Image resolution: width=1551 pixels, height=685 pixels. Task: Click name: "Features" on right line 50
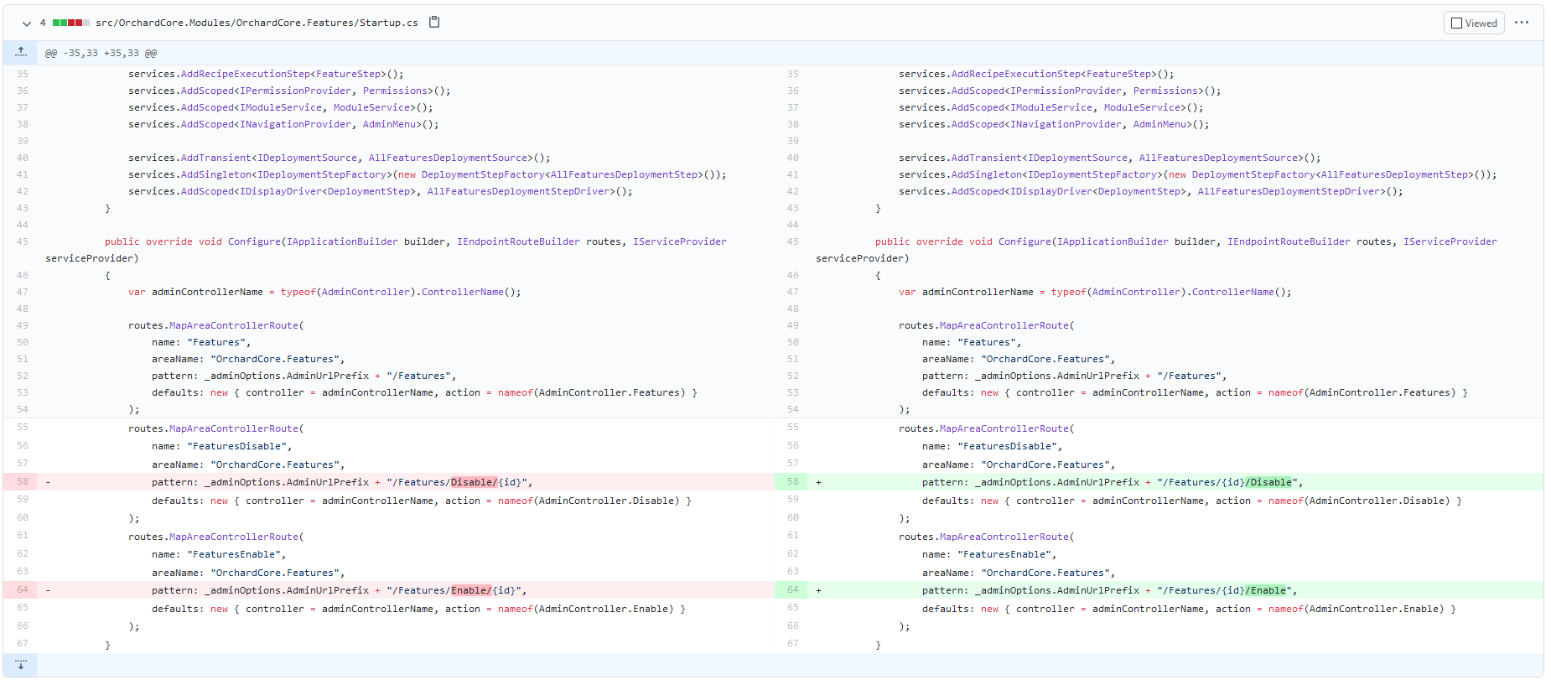click(972, 342)
